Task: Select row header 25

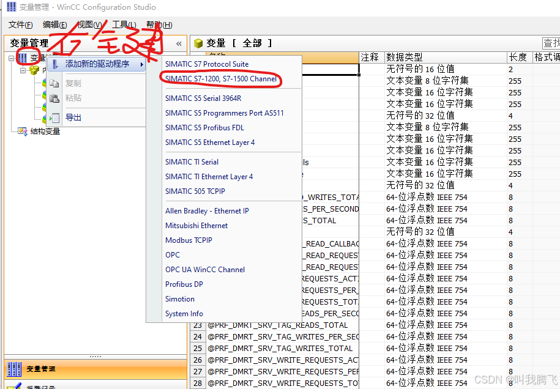Action: [x=198, y=348]
